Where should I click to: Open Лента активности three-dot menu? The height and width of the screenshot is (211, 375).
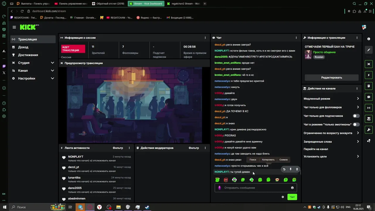pyautogui.click(x=129, y=148)
